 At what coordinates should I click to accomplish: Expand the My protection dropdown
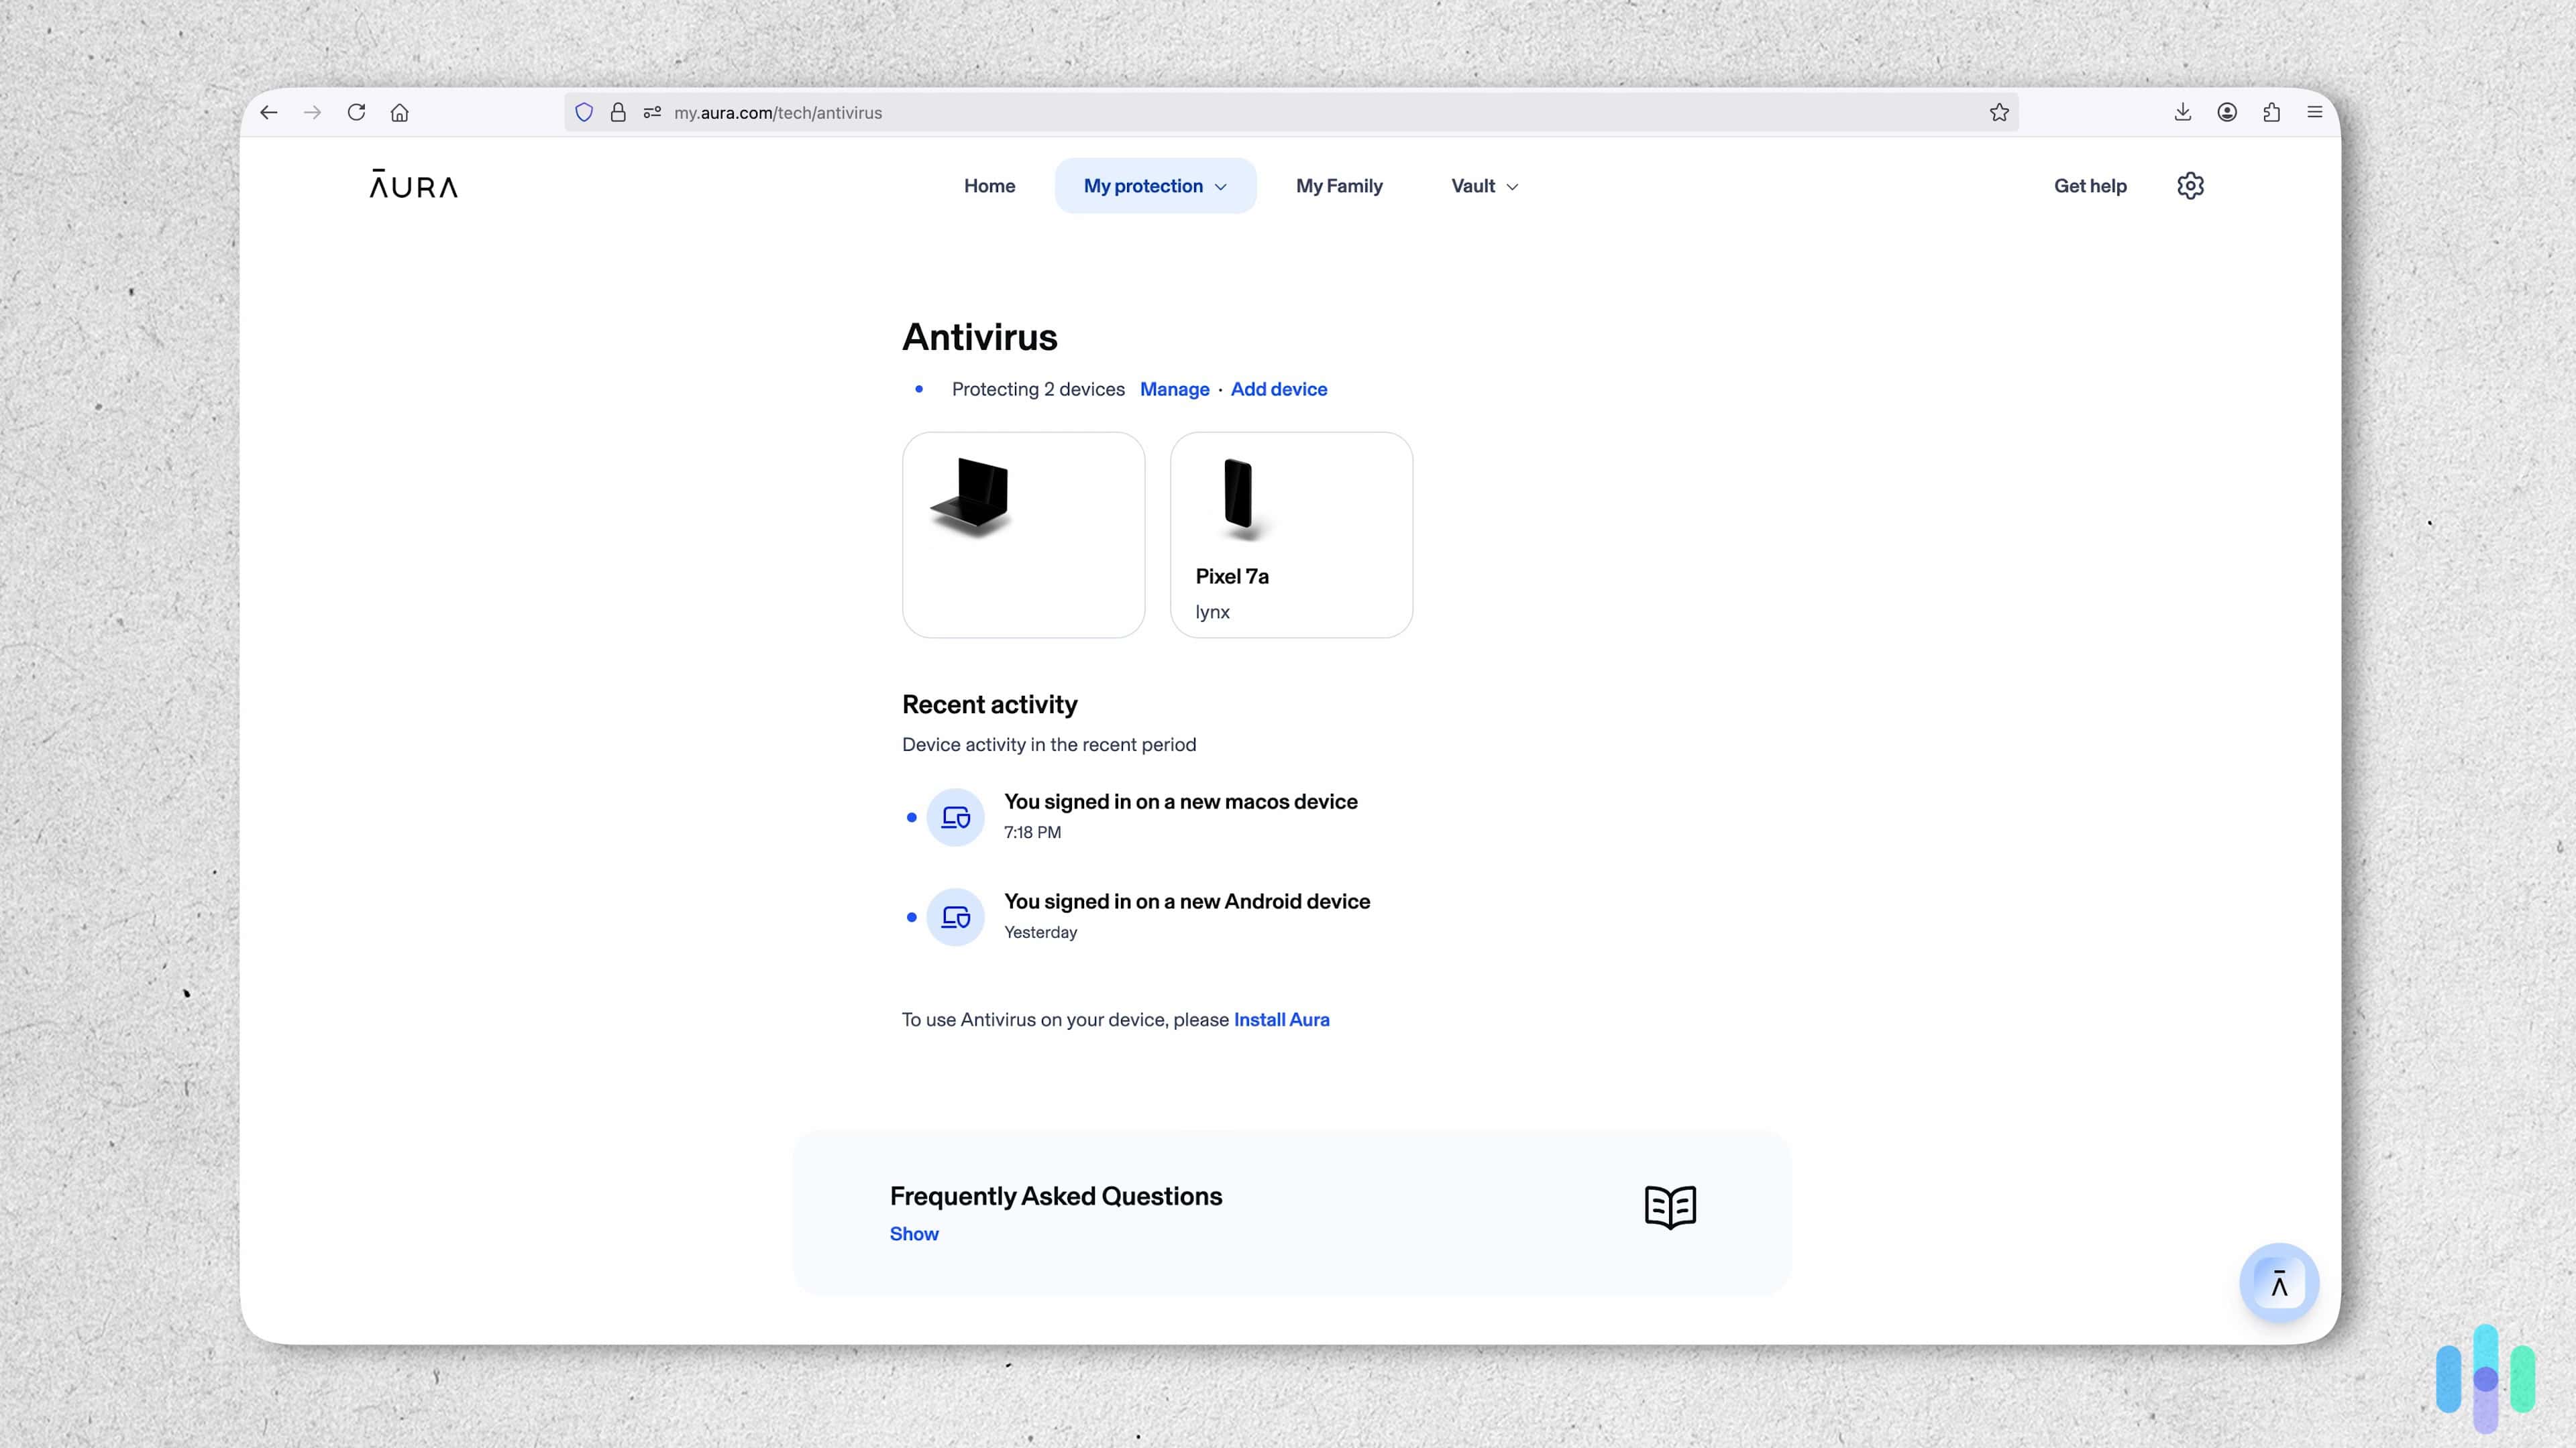[1155, 186]
